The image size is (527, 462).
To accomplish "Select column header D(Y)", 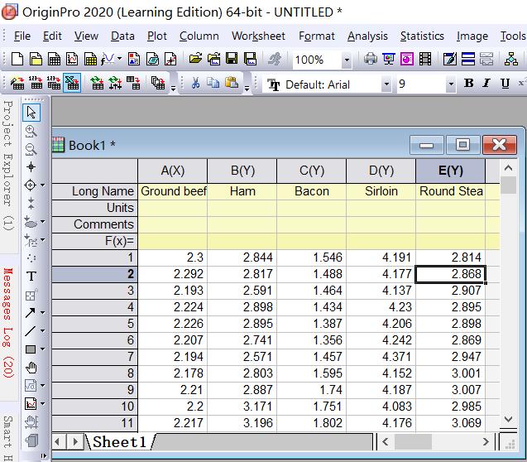I will [x=381, y=171].
